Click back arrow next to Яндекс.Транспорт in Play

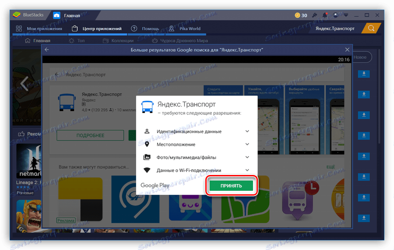coord(57,75)
